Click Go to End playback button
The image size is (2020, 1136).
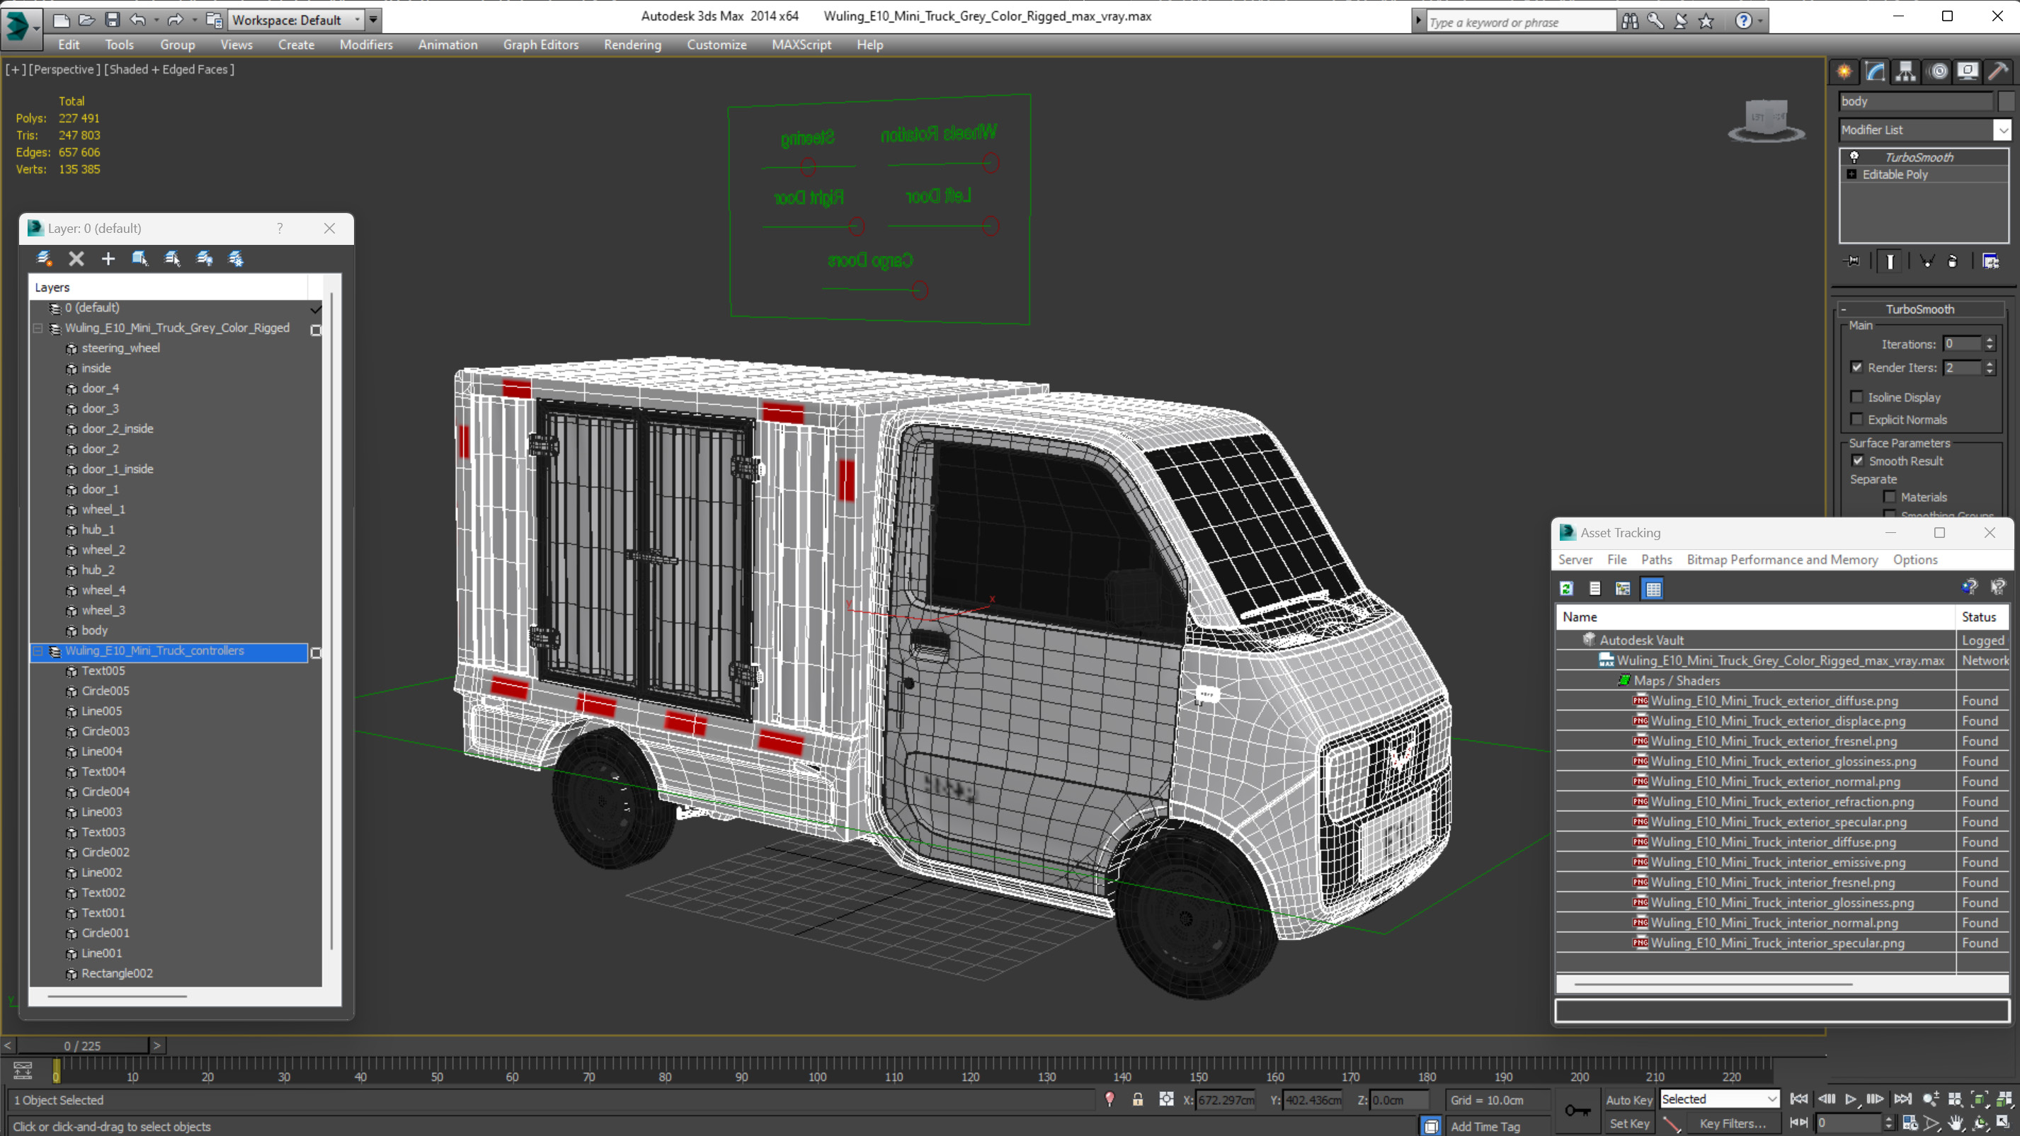point(1902,1100)
